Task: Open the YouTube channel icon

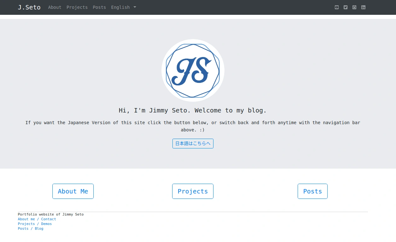Action: tap(337, 7)
